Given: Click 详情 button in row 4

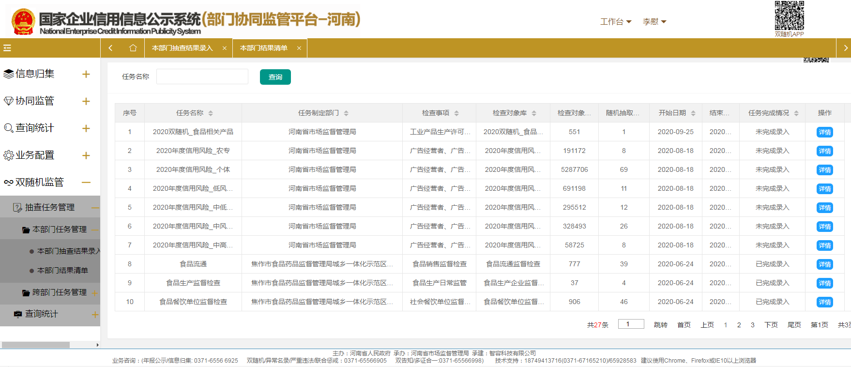Looking at the screenshot, I should pos(825,189).
